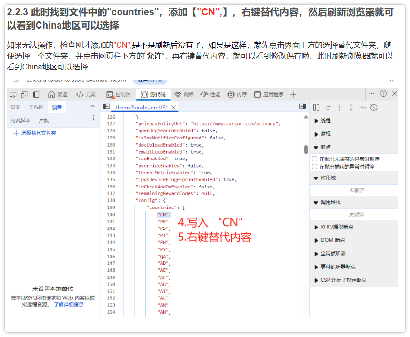Collapse the 调用堆栈 (Call Stack) section

[x=330, y=202]
